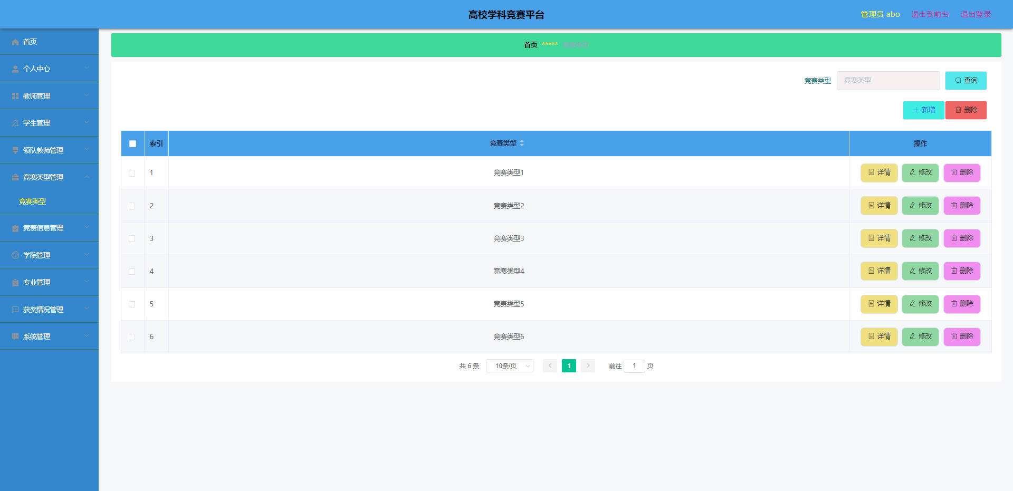Viewport: 1013px width, 491px height.
Task: Expand the 学院管理 menu chevron
Action: (87, 255)
